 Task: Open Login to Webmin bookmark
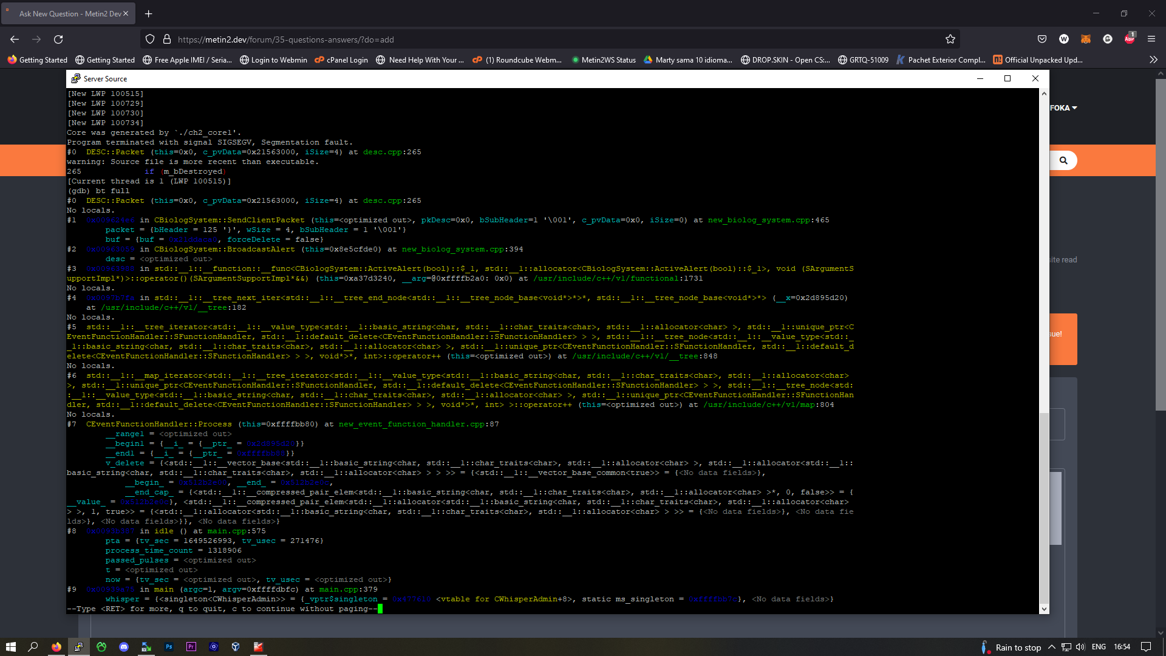(x=273, y=60)
